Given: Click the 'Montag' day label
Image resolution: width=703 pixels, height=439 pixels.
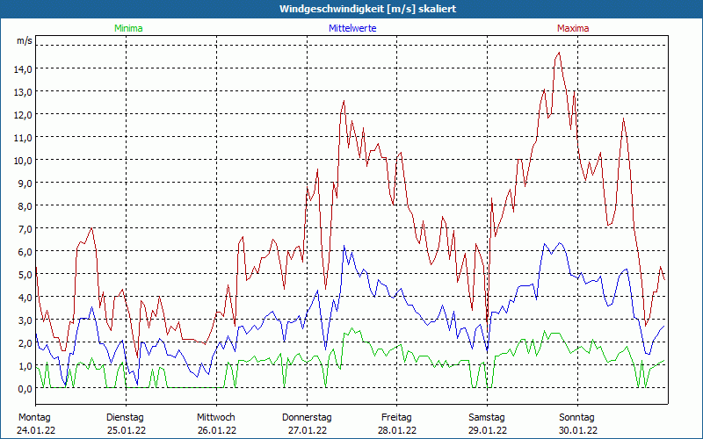Looking at the screenshot, I should pyautogui.click(x=34, y=418).
